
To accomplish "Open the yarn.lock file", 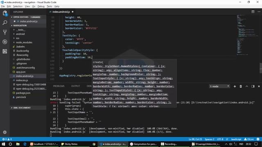I will coord(21,97).
